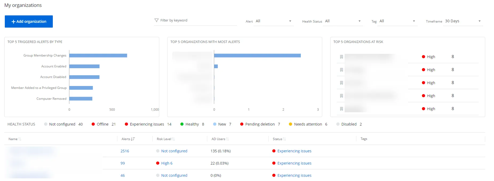The width and height of the screenshot is (494, 181).
Task: Open the Alert dropdown
Action: coord(273,21)
